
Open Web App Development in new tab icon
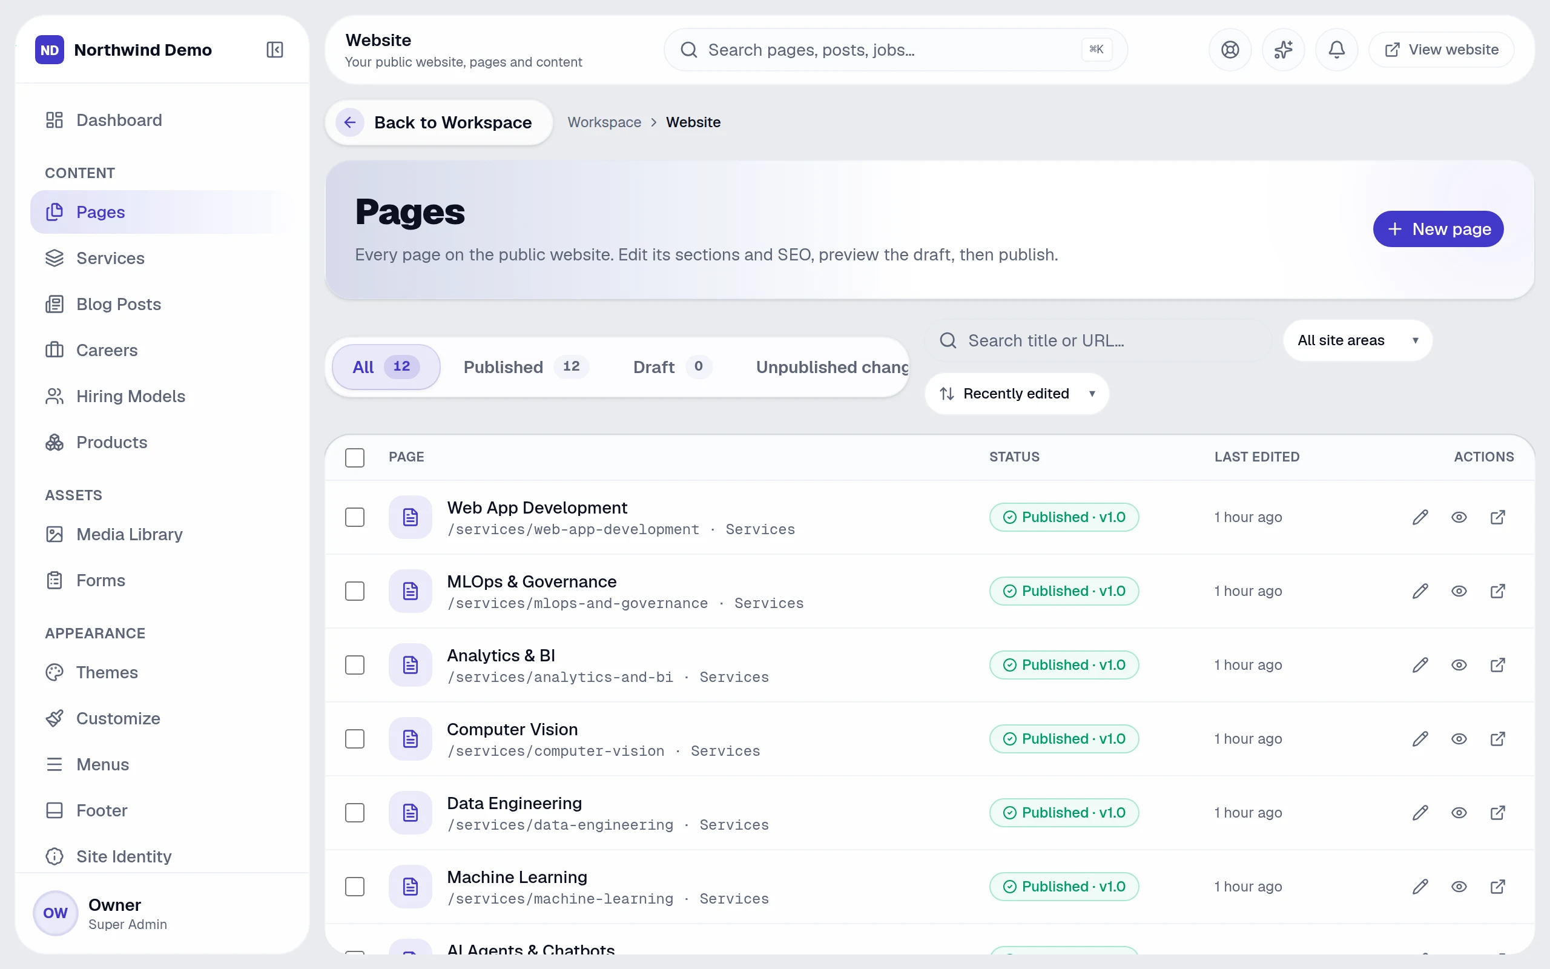[1497, 517]
